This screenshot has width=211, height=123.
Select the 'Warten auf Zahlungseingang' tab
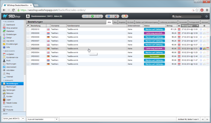pos(146,22)
